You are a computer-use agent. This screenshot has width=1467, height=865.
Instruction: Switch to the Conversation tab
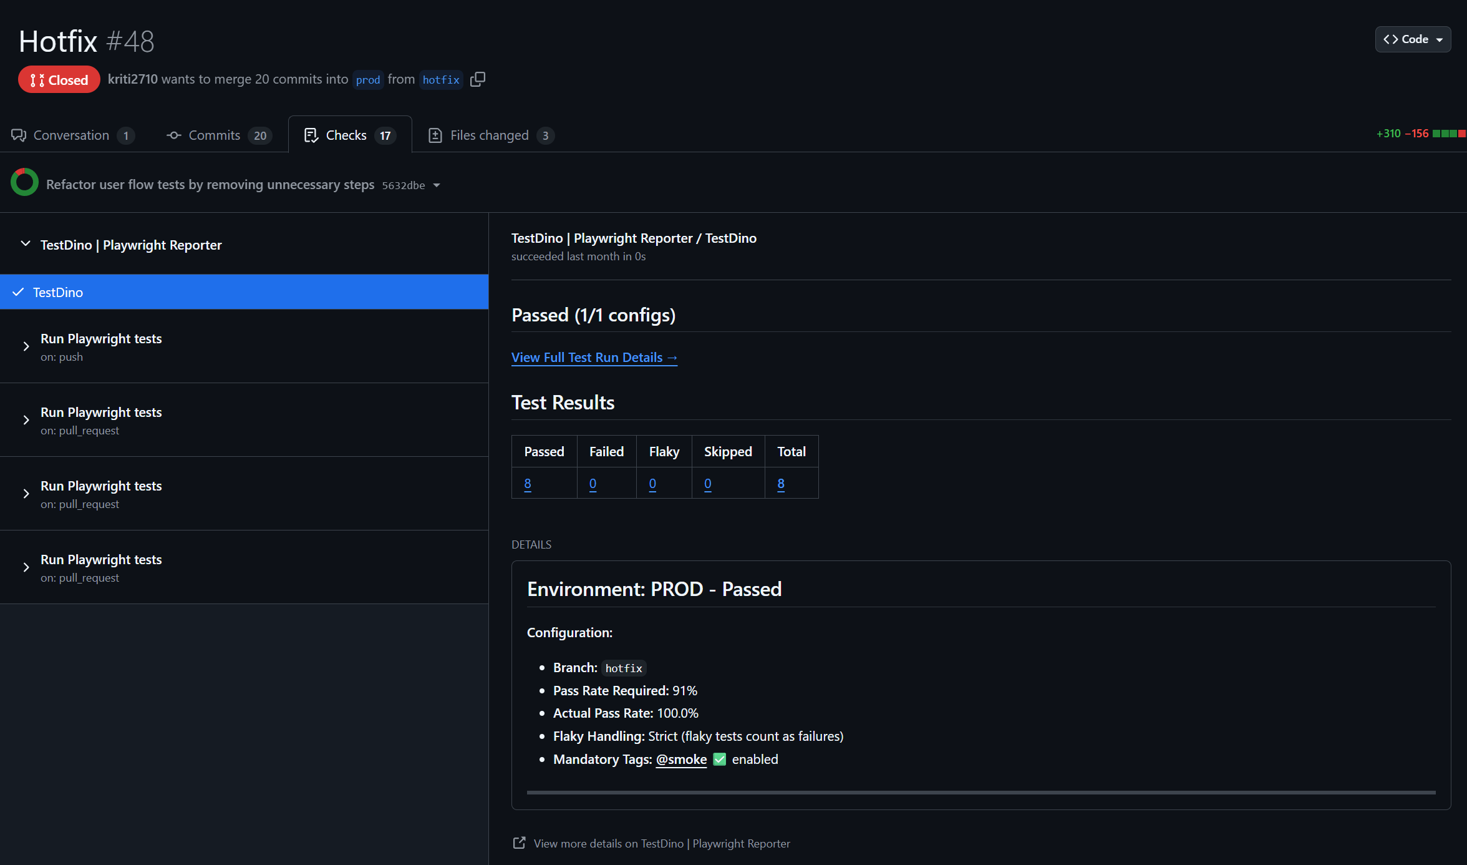(x=71, y=135)
